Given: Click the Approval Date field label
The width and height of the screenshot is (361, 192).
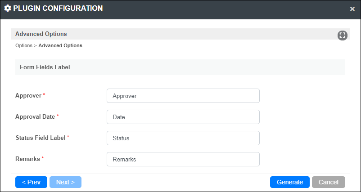Looking at the screenshot, I should 35,117.
